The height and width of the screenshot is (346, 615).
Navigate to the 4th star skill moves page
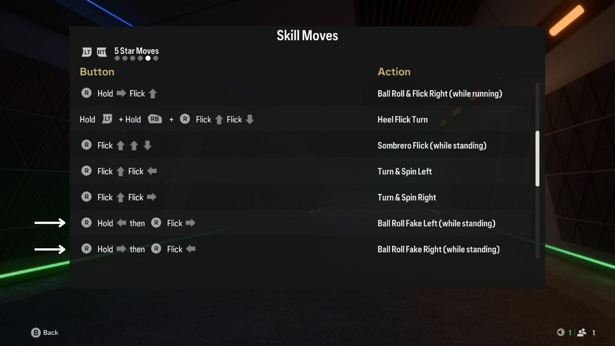(x=139, y=58)
